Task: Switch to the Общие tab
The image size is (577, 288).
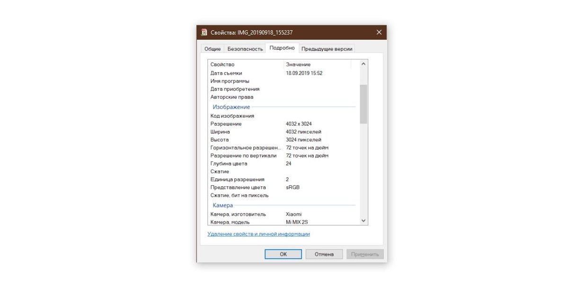Action: pos(212,49)
